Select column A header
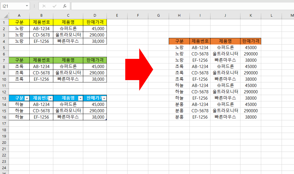Image resolution: width=294 pixels, height=174 pixels. point(19,16)
